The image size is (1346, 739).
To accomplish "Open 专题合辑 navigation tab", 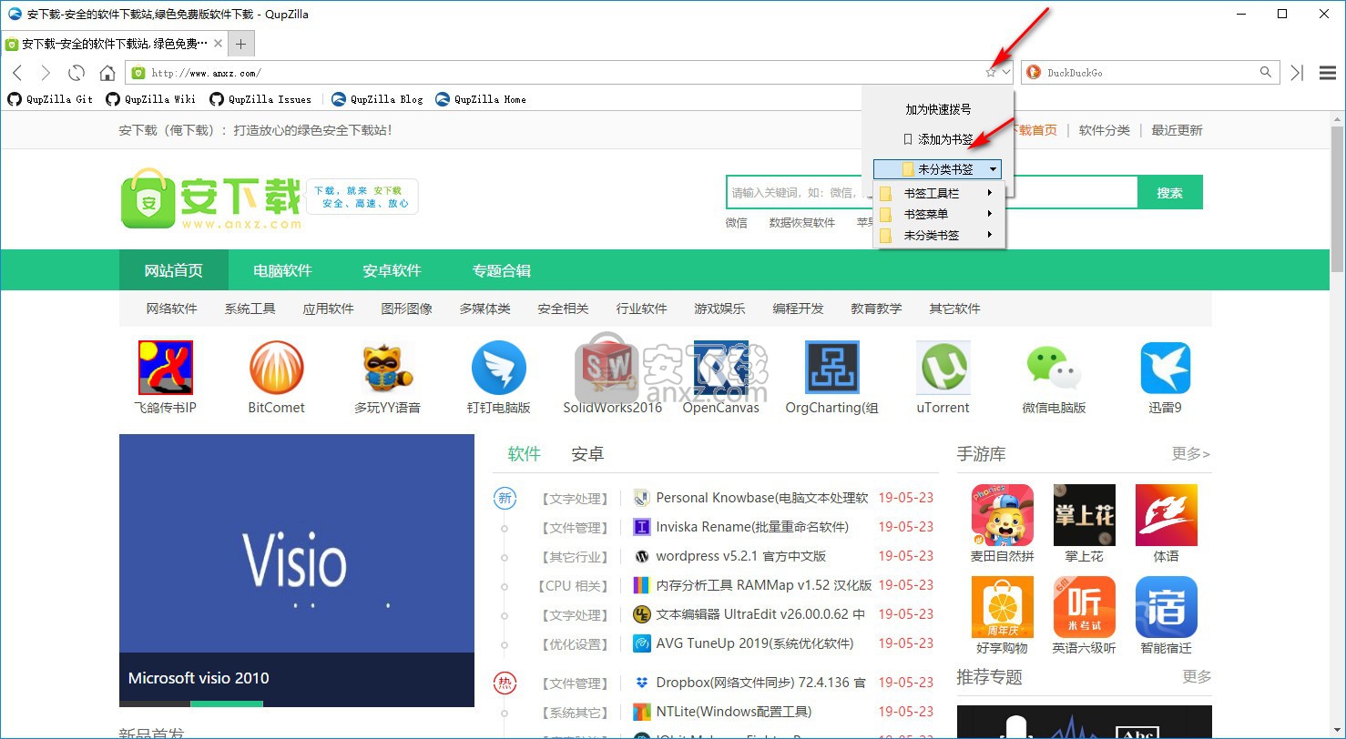I will [501, 270].
